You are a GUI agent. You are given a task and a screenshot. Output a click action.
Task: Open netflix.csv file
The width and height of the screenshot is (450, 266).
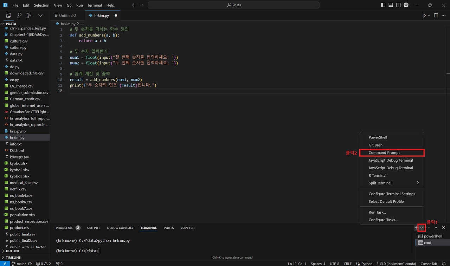25,189
